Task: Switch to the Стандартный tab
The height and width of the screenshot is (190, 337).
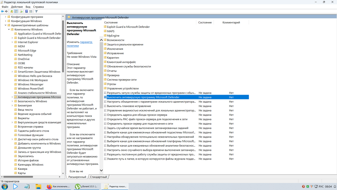Action: coord(99,177)
